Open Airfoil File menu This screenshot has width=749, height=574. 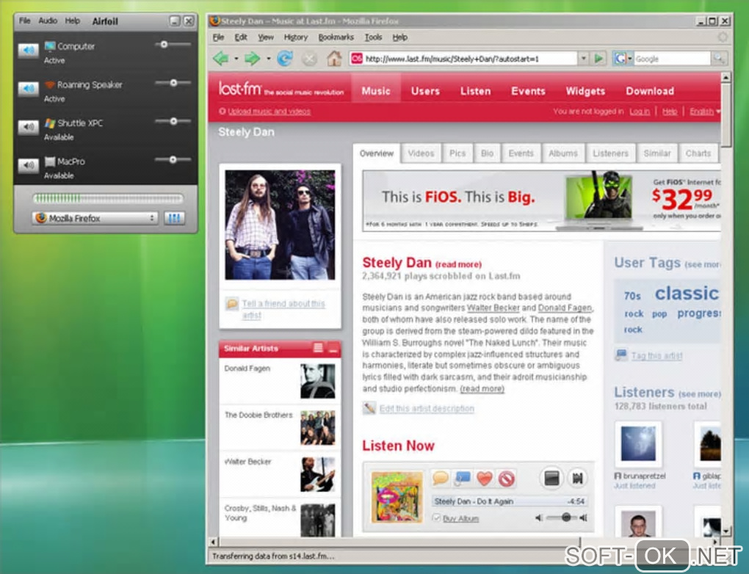point(24,21)
